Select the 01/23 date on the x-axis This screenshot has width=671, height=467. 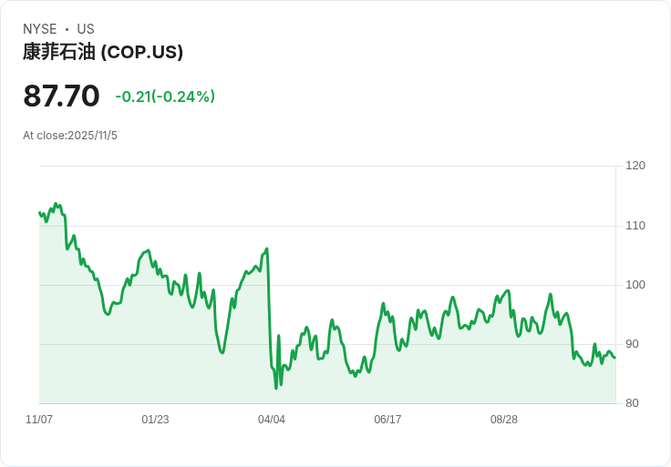click(x=155, y=420)
